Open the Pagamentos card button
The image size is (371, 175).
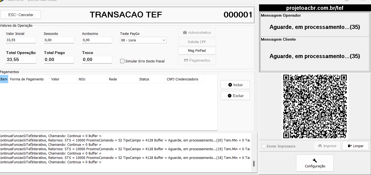pyautogui.click(x=197, y=60)
